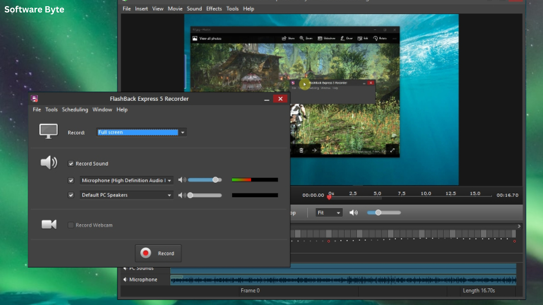Click the player volume slider handle
Image resolution: width=543 pixels, height=305 pixels.
(x=378, y=213)
